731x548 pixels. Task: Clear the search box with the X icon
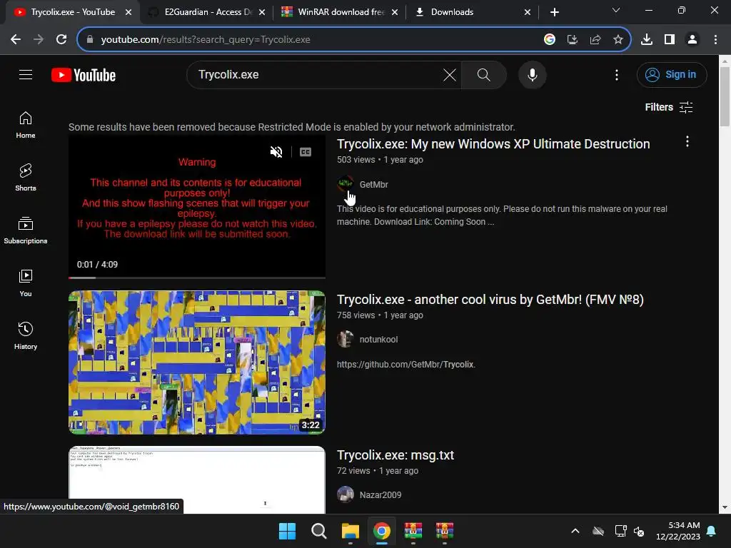click(x=450, y=74)
